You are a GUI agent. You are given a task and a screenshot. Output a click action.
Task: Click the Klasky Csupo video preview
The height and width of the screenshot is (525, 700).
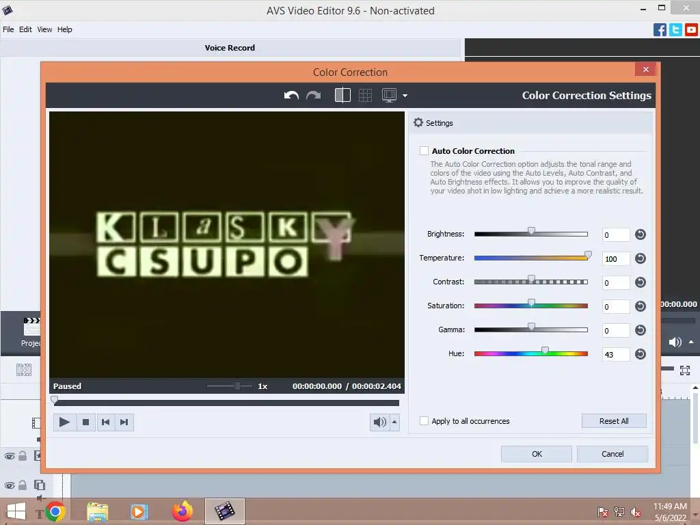[227, 244]
